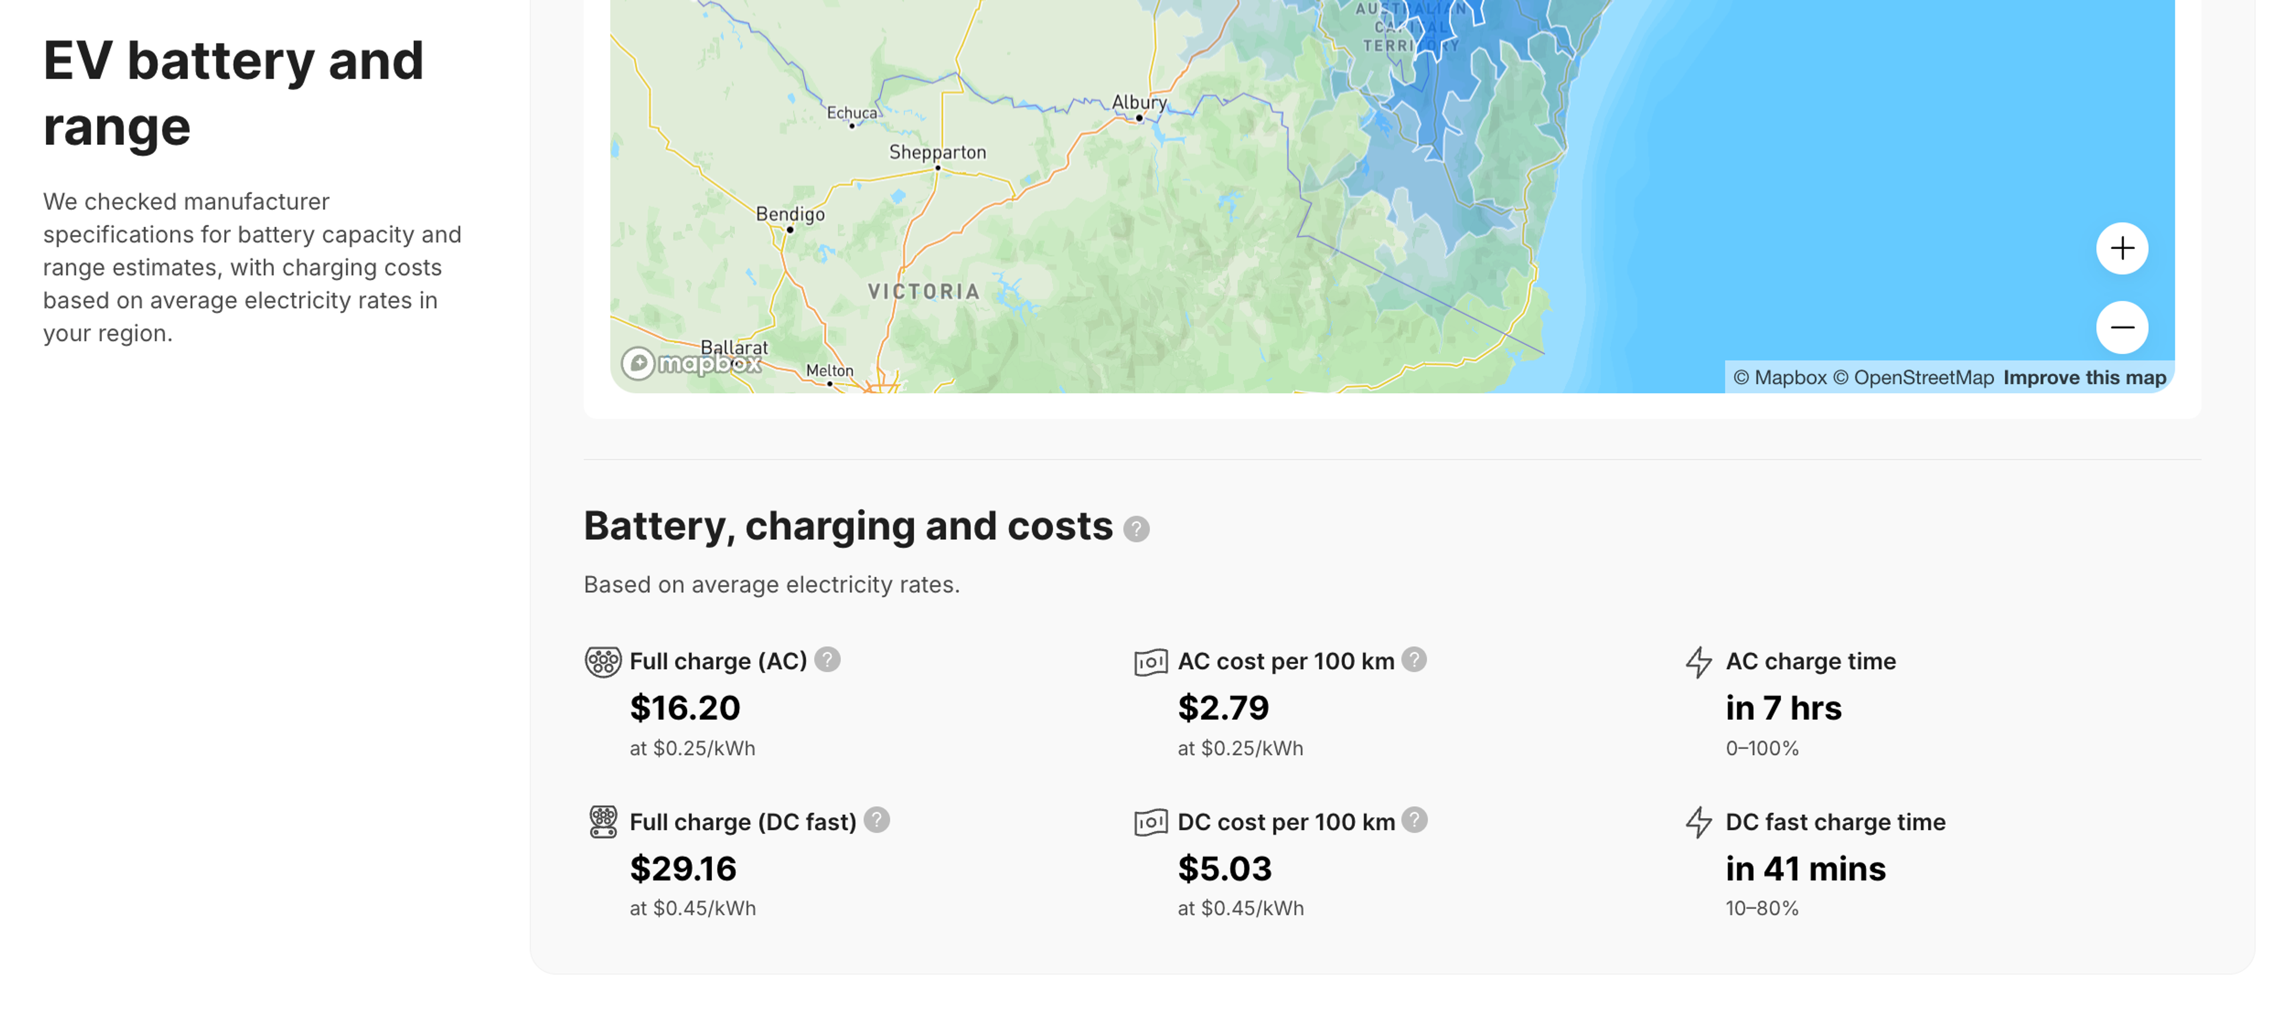Click the 'EV battery and range' heading
This screenshot has width=2290, height=1009.
(x=233, y=93)
